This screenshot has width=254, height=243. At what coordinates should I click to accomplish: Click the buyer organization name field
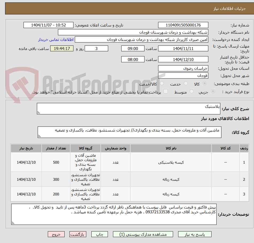(x=133, y=32)
